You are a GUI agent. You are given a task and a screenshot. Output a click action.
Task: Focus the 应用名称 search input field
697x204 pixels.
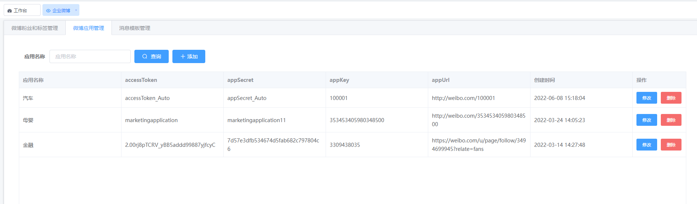click(90, 56)
